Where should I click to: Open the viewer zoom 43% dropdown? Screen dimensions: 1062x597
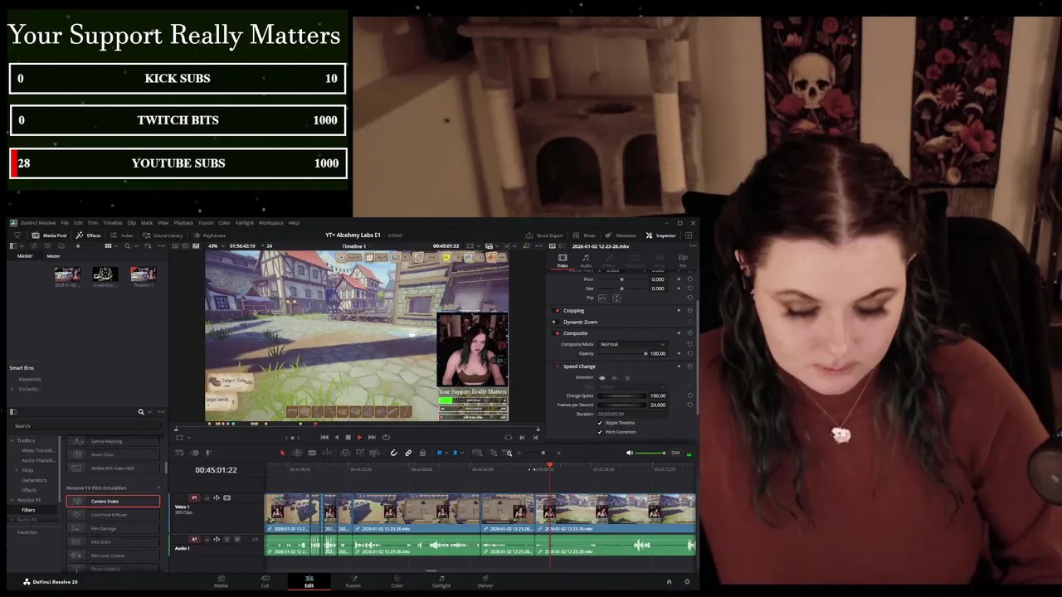pos(216,246)
